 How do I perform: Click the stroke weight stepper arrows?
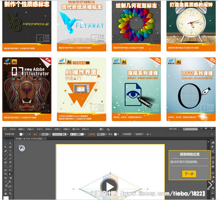tap(40, 134)
